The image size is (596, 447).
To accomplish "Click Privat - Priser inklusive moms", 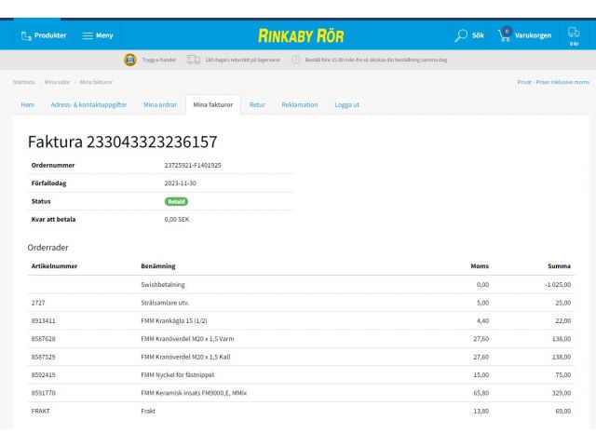I will [x=552, y=82].
